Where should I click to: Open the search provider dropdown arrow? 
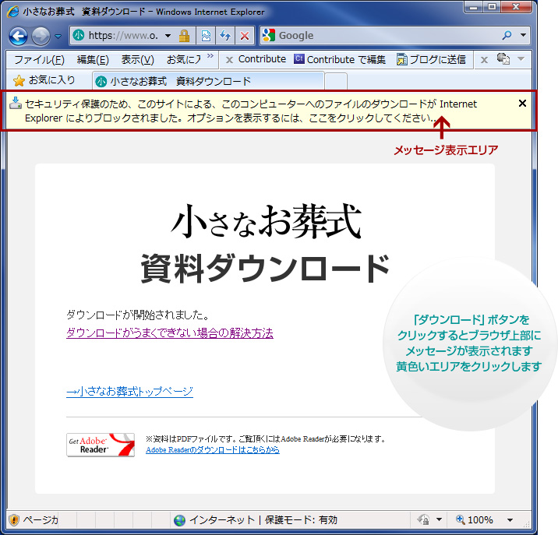(523, 35)
